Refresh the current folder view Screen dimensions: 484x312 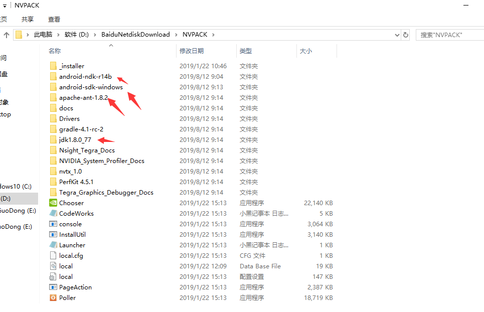click(406, 35)
